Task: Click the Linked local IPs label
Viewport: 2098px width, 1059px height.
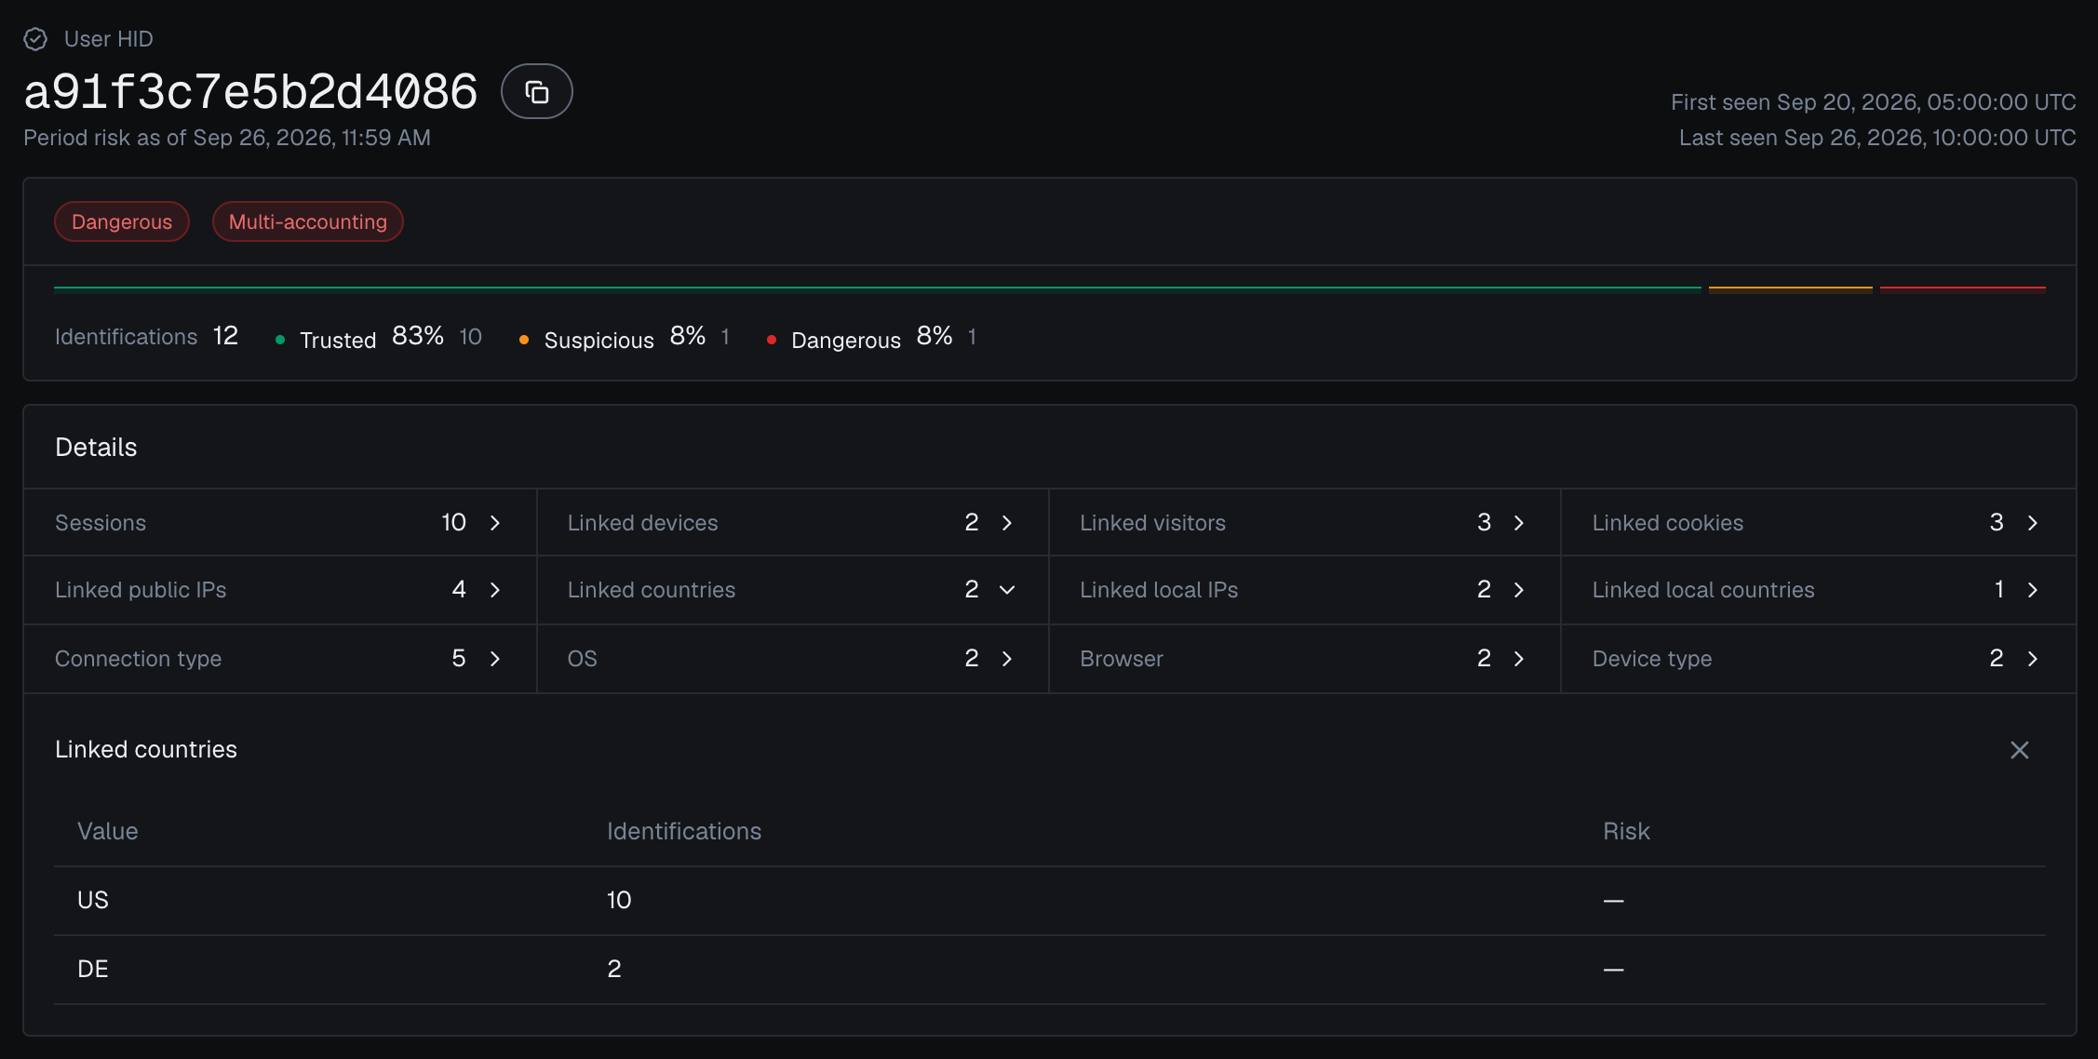Action: point(1159,590)
